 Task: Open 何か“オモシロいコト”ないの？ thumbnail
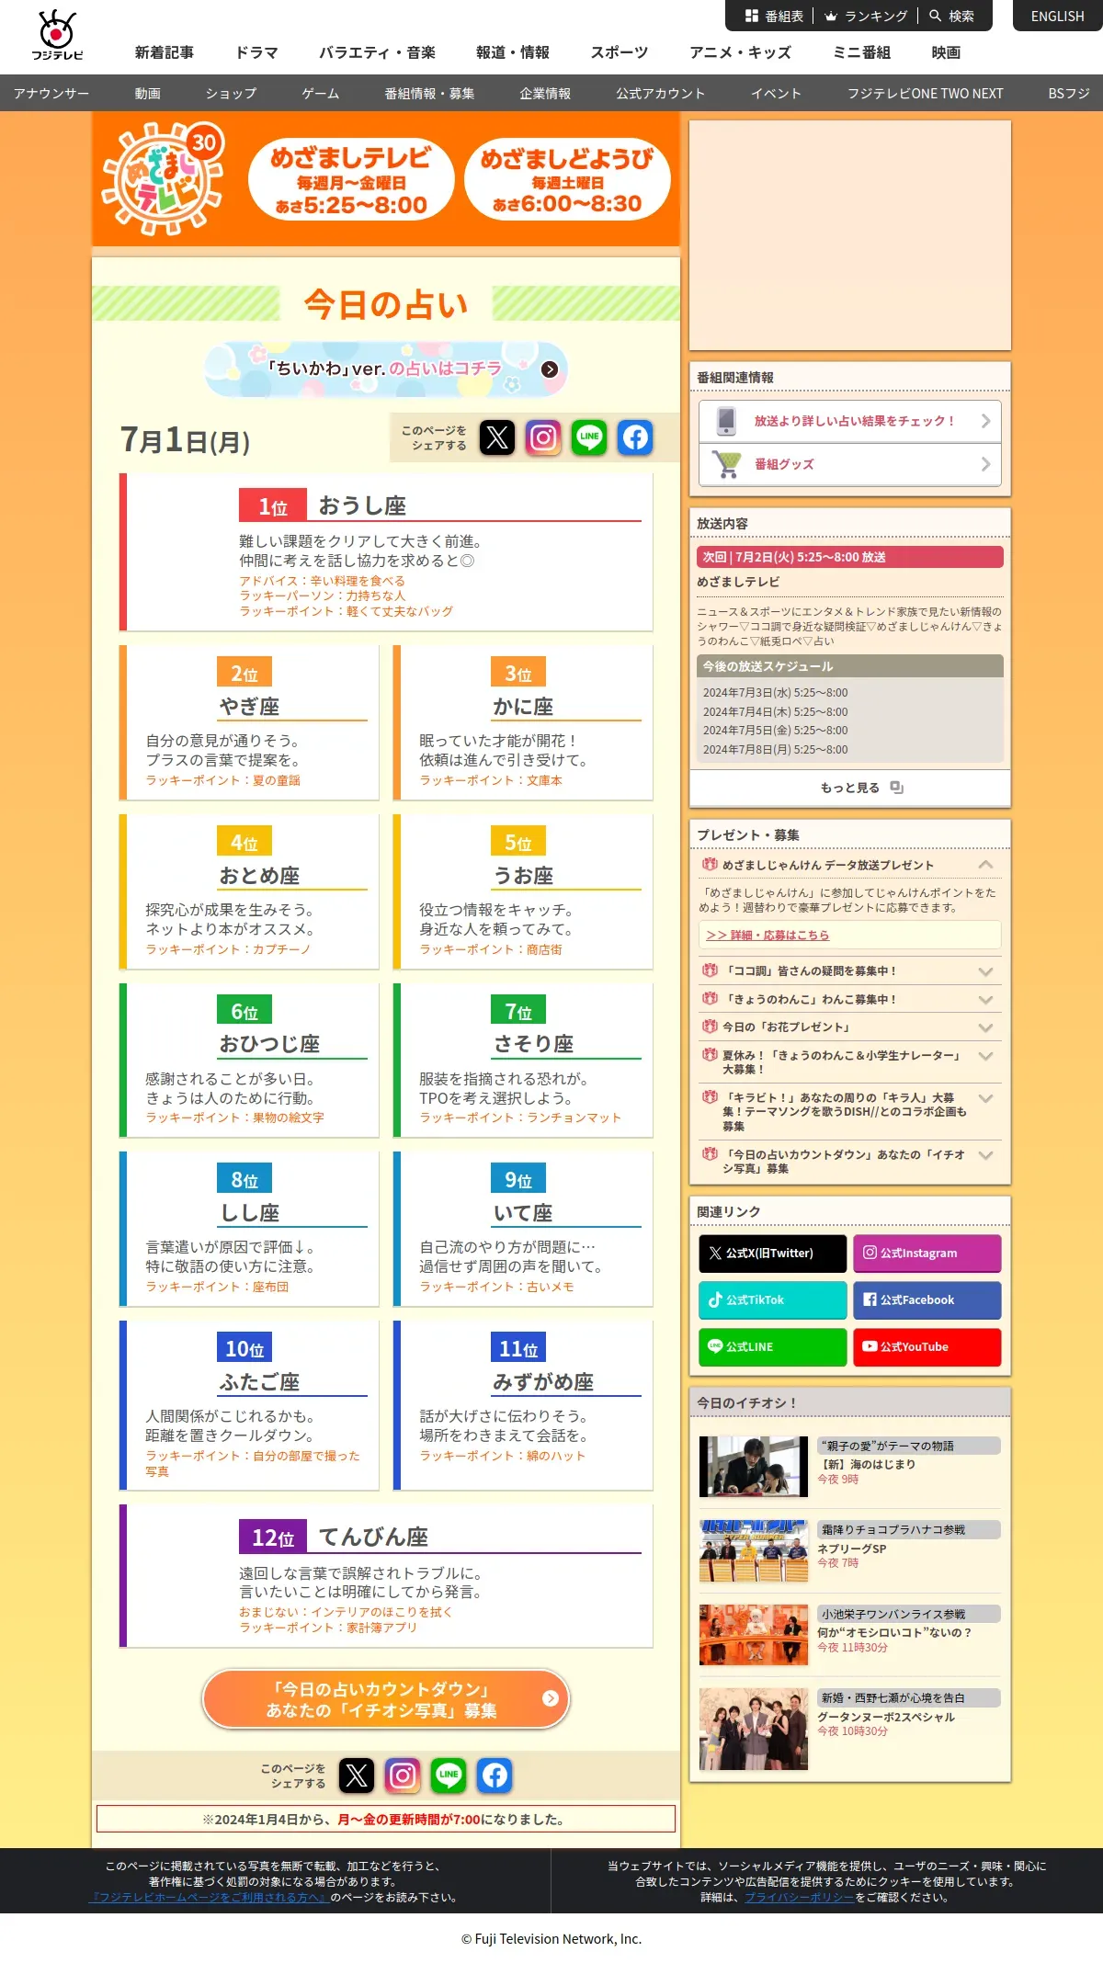tap(754, 1635)
